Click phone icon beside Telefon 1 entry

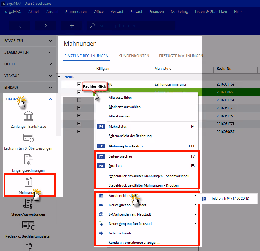pos(204,199)
